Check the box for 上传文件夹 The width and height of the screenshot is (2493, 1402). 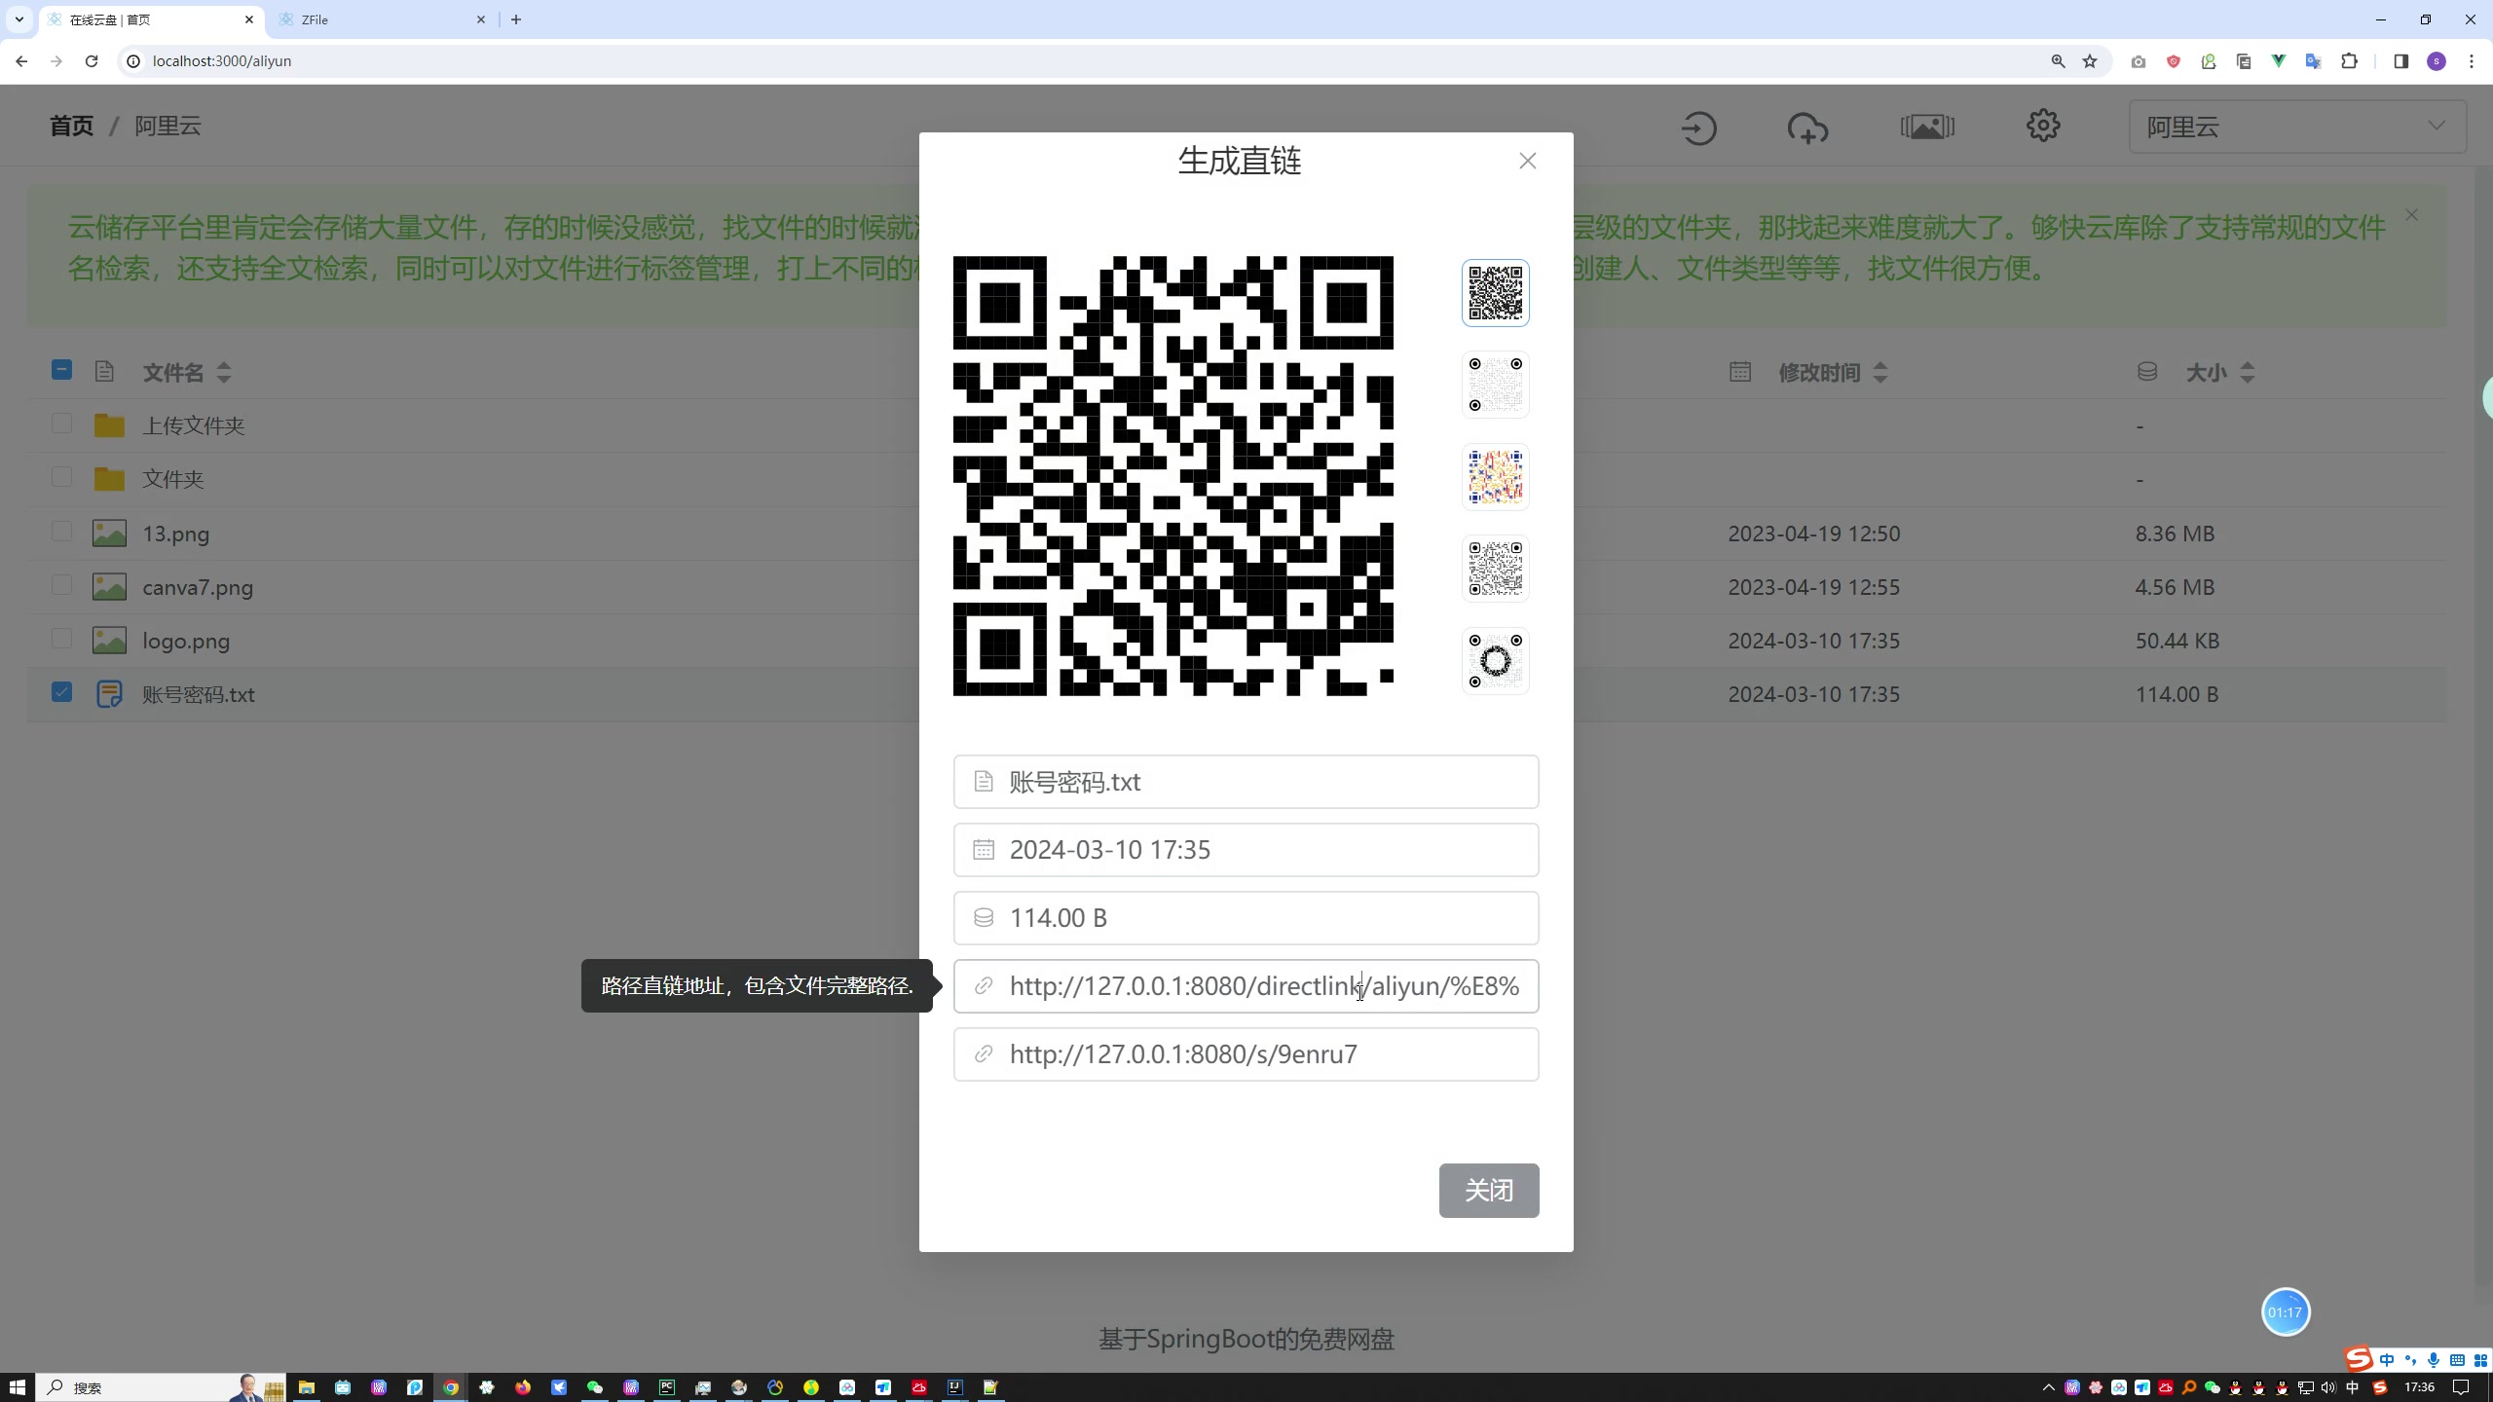[61, 424]
